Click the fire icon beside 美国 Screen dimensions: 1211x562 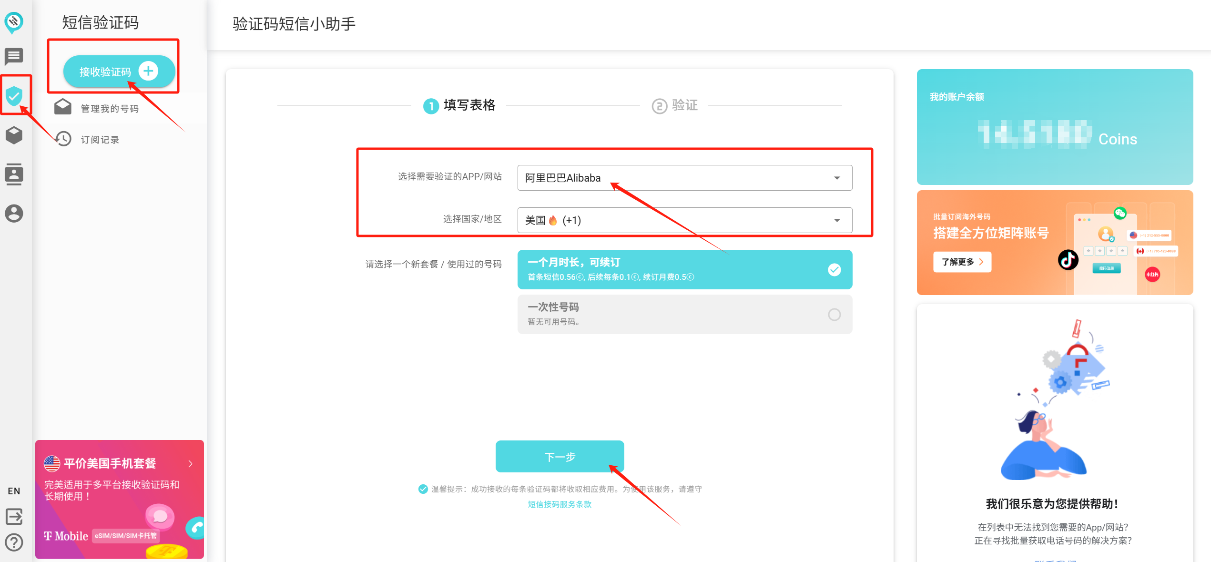pyautogui.click(x=553, y=220)
